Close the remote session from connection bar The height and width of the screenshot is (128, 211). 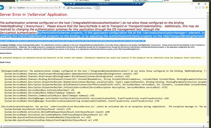(x=140, y=4)
